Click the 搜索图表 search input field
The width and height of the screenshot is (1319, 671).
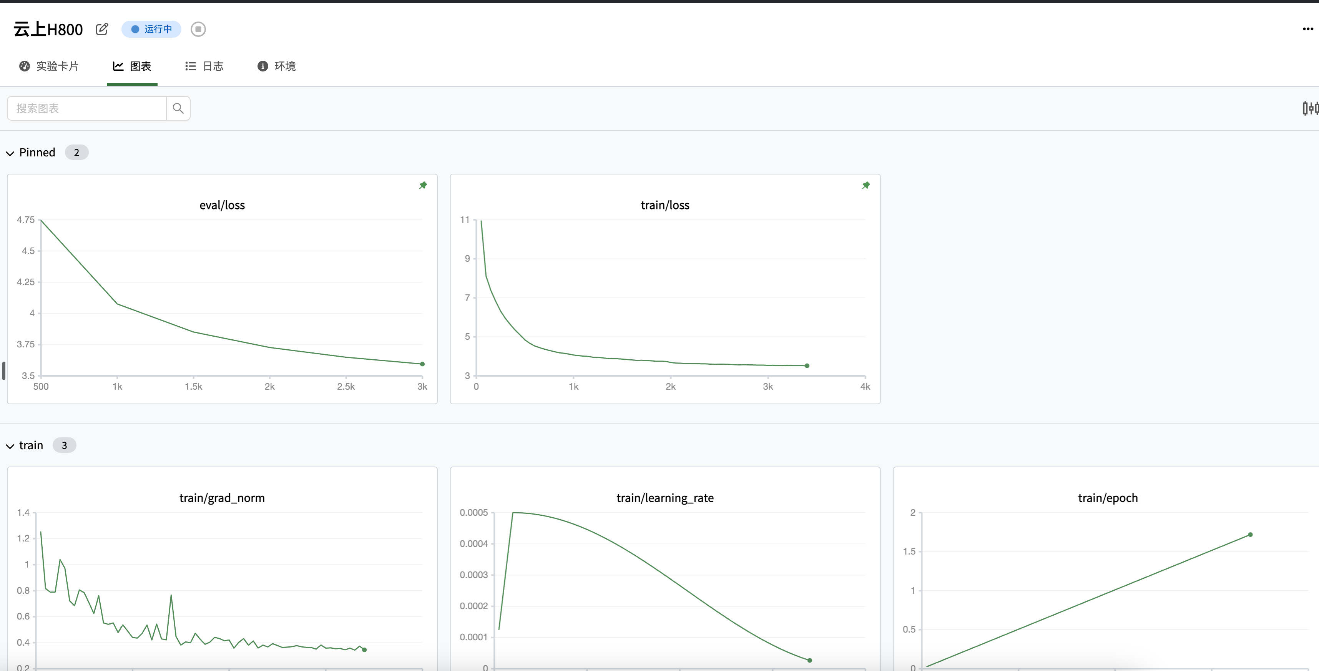point(87,108)
